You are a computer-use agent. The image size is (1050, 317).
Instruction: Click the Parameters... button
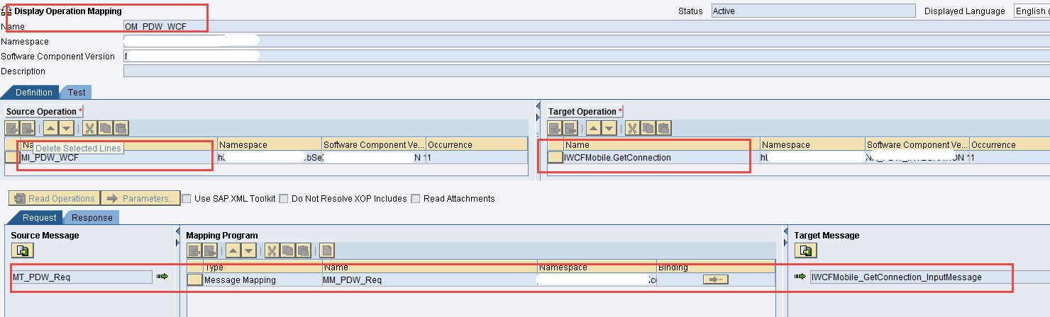click(140, 199)
